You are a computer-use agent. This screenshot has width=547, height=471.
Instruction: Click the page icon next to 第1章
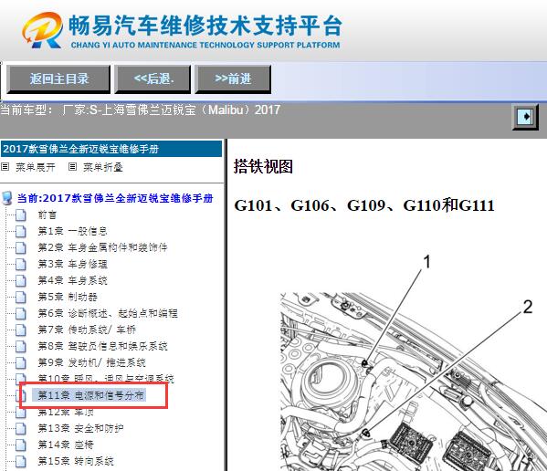(x=21, y=231)
